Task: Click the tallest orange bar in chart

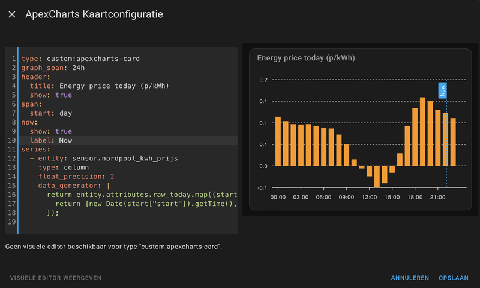Action: [x=423, y=132]
